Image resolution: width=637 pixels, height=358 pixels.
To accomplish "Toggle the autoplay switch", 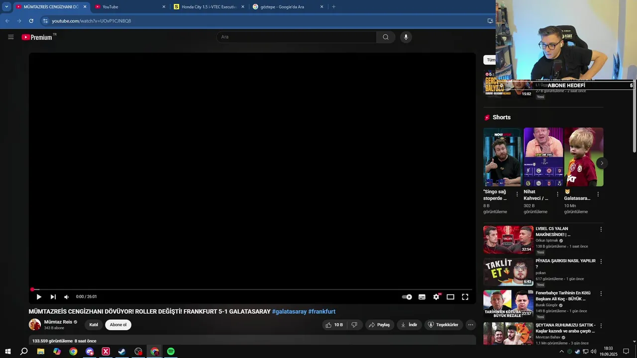I will click(407, 297).
